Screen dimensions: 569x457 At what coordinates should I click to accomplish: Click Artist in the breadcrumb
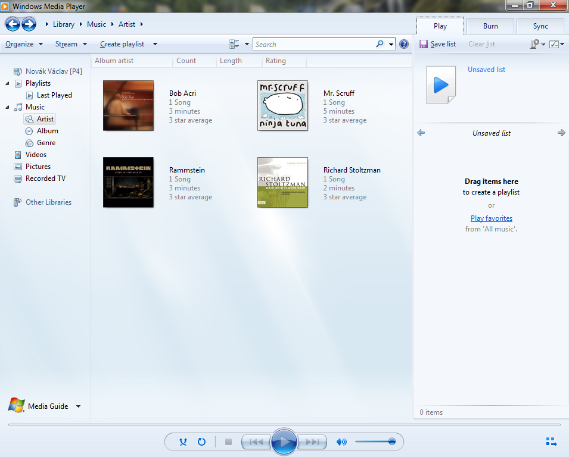pos(127,24)
